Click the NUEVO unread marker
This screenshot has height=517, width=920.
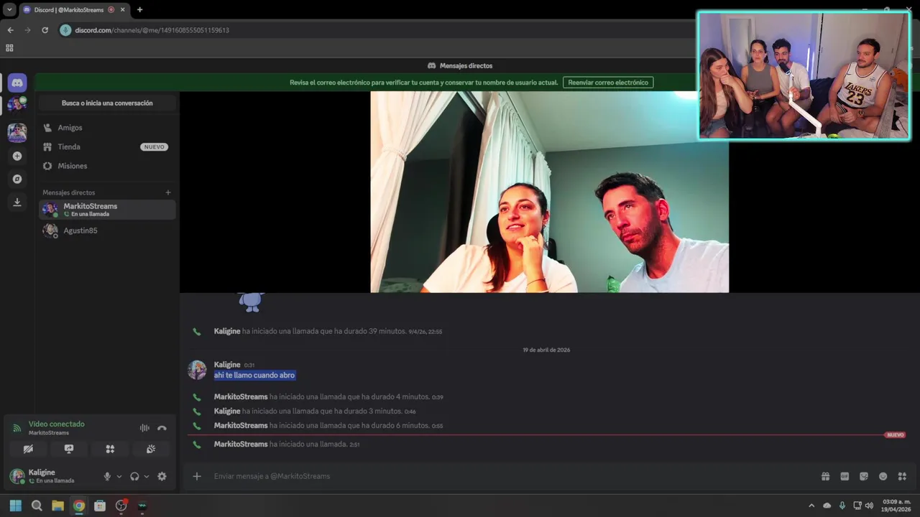(895, 435)
